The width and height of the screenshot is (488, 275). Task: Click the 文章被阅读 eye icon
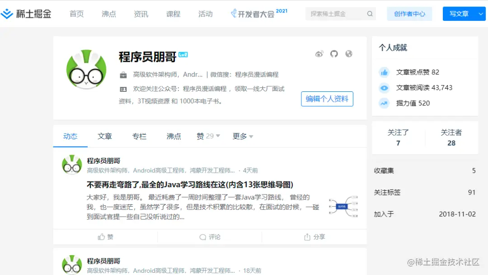[384, 87]
